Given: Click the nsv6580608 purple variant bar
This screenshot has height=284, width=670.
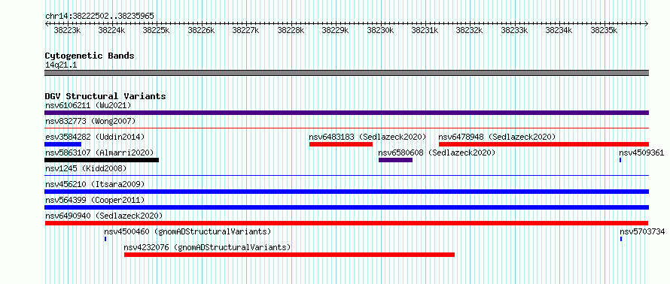Looking at the screenshot, I should [x=396, y=160].
